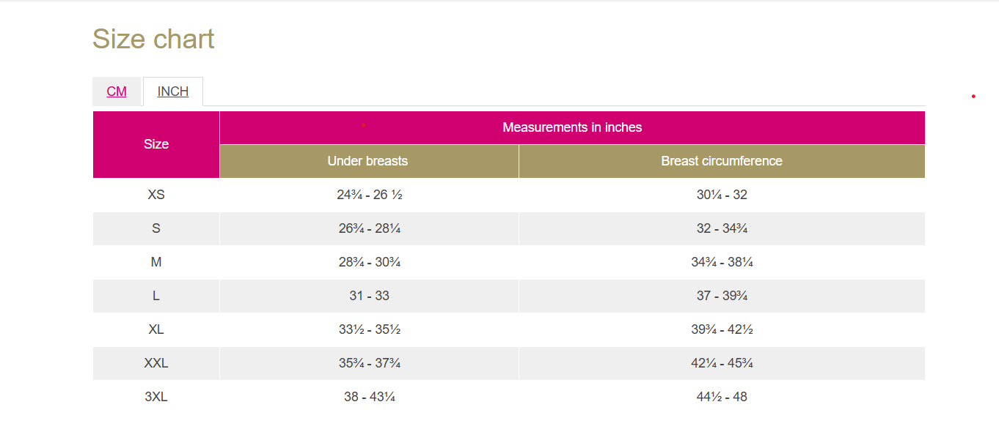This screenshot has height=440, width=999.
Task: Click the Breast circumference column header
Action: 722,161
